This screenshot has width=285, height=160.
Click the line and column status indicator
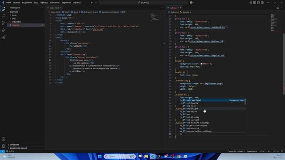tap(236, 151)
